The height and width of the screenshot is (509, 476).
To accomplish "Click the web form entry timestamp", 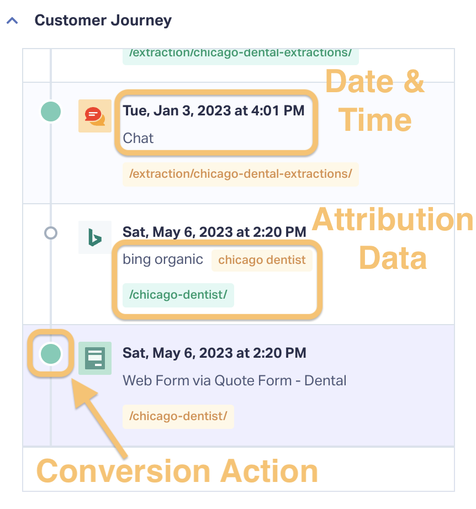I will tap(214, 353).
